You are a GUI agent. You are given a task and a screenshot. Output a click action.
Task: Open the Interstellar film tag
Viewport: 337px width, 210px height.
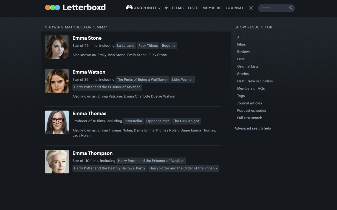point(133,121)
